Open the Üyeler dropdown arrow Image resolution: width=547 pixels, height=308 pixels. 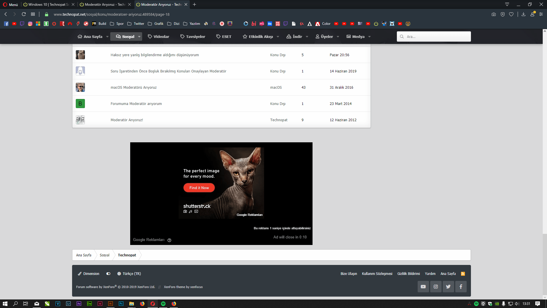pyautogui.click(x=338, y=37)
